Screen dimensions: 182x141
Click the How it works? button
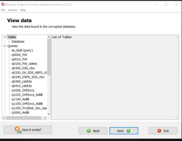(x=28, y=130)
